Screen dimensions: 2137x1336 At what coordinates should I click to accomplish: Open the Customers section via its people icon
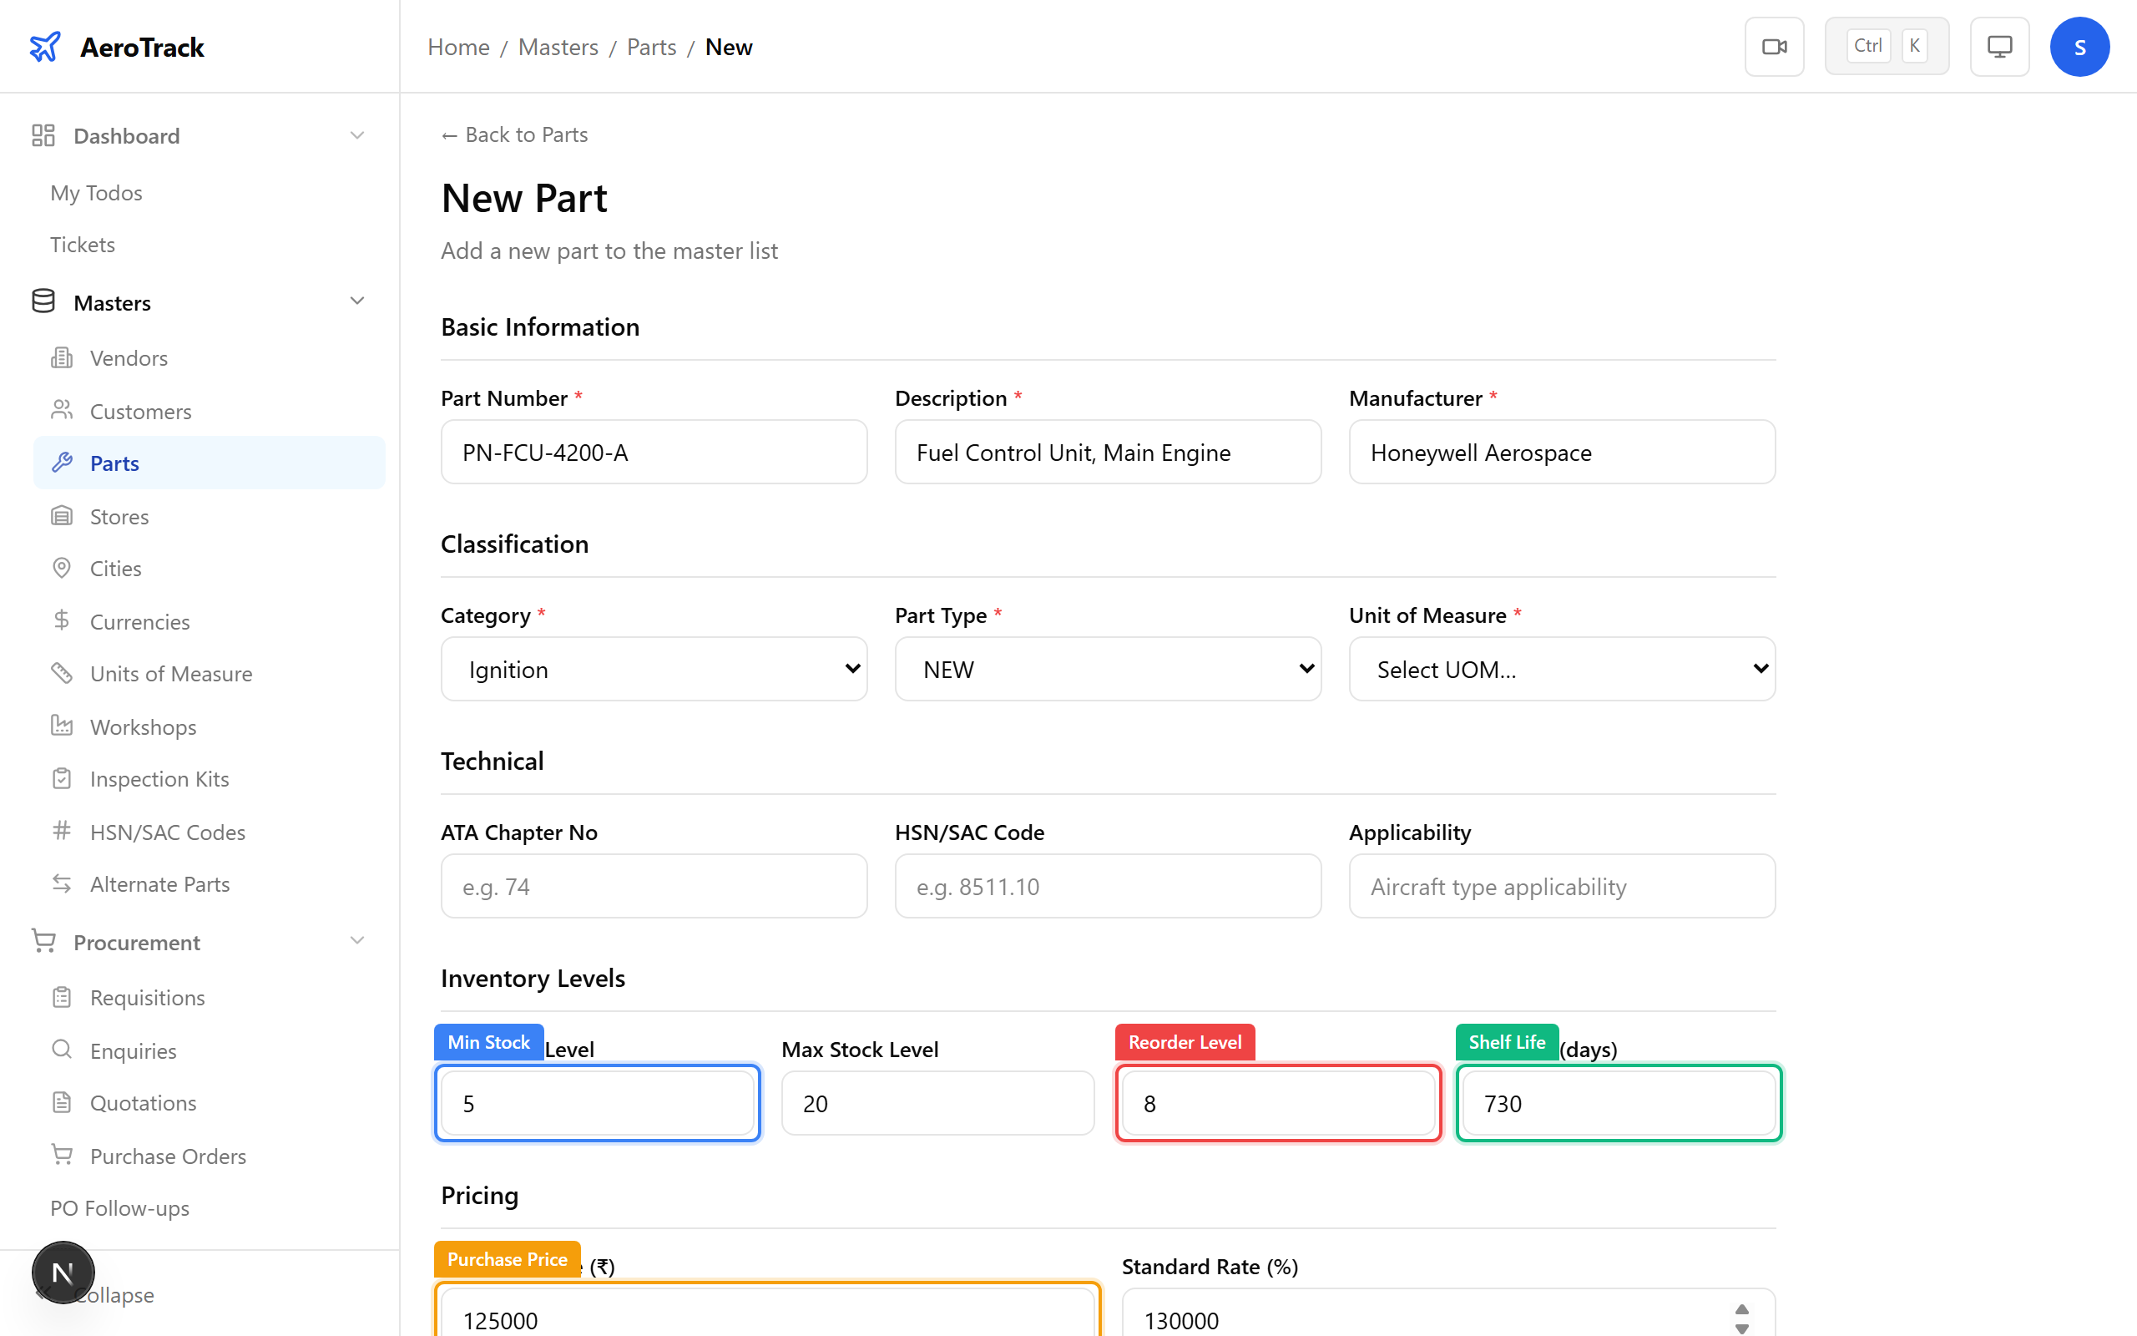click(62, 410)
